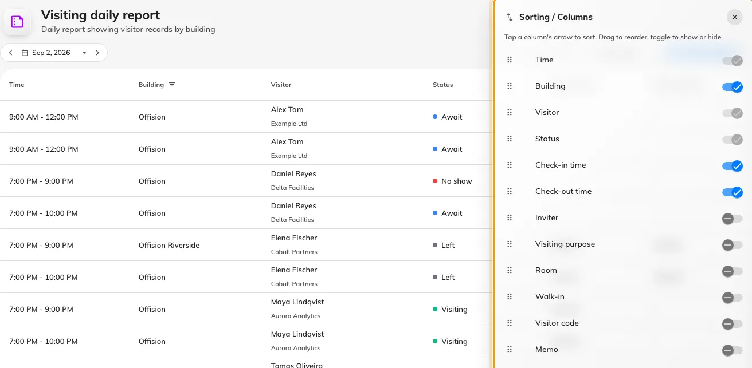Click the drag handle beside Status
This screenshot has width=752, height=368.
510,139
